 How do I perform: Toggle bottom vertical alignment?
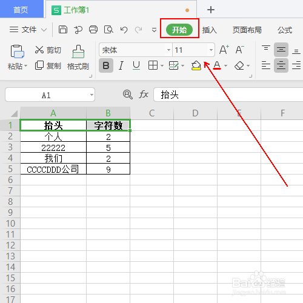tap(296, 52)
